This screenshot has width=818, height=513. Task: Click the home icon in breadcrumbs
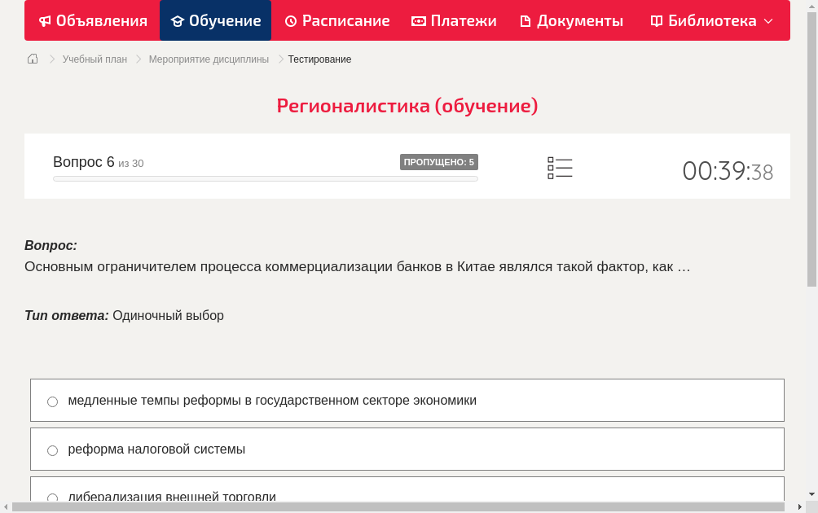[x=33, y=58]
